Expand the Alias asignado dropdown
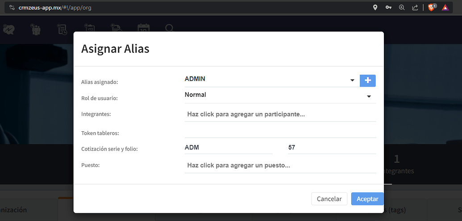Screen dimensions: 462x221 [352, 80]
